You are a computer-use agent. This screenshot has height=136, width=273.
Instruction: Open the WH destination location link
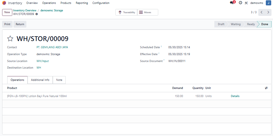(39, 68)
